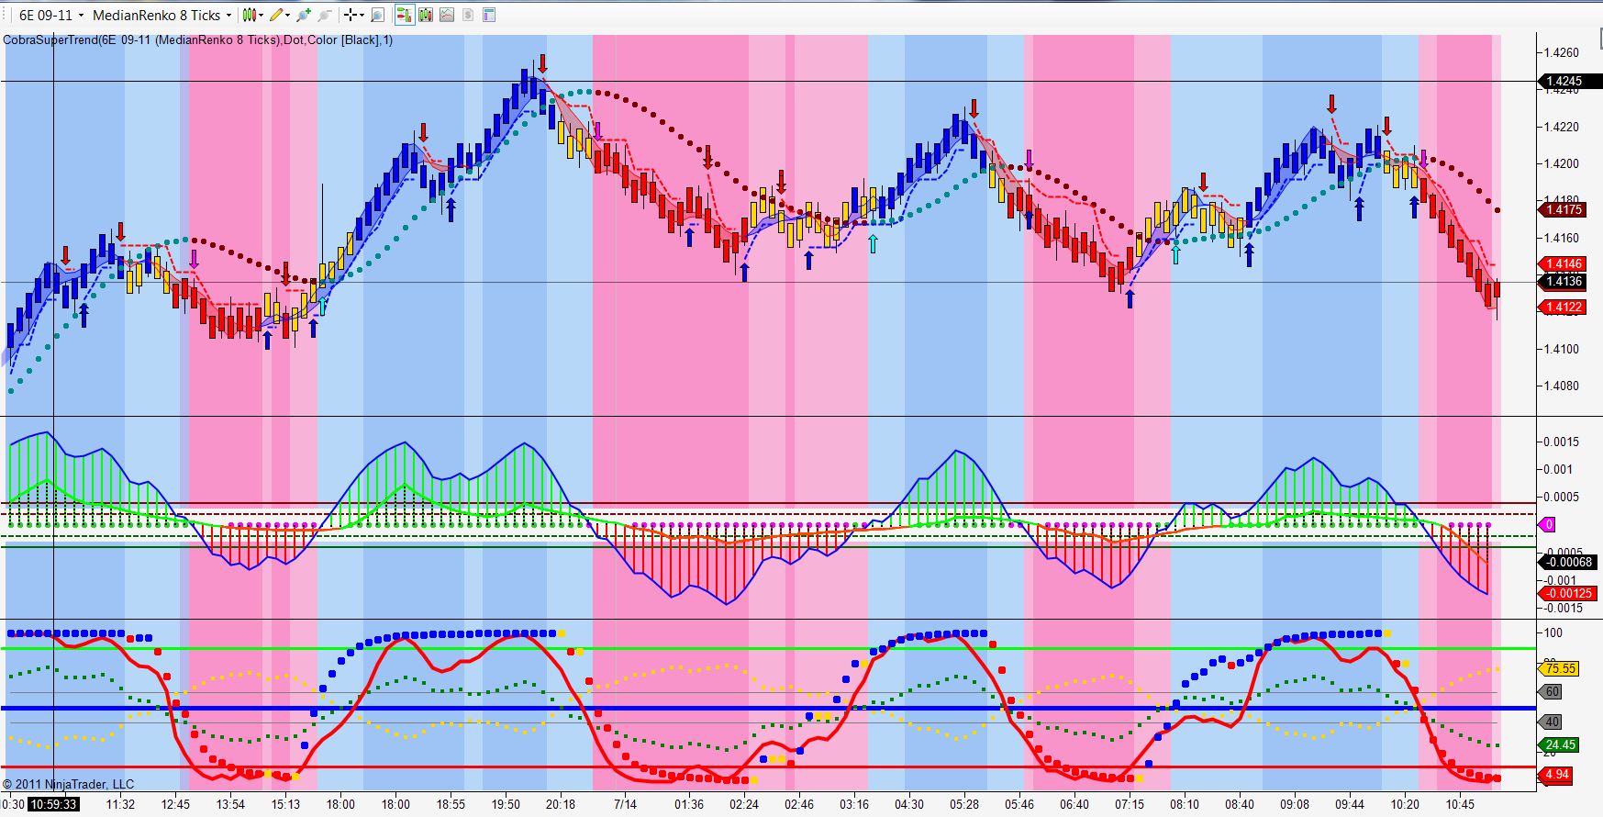The image size is (1603, 817).
Task: Open the MedianRenko 8 Ticks interval selector
Action: (161, 15)
